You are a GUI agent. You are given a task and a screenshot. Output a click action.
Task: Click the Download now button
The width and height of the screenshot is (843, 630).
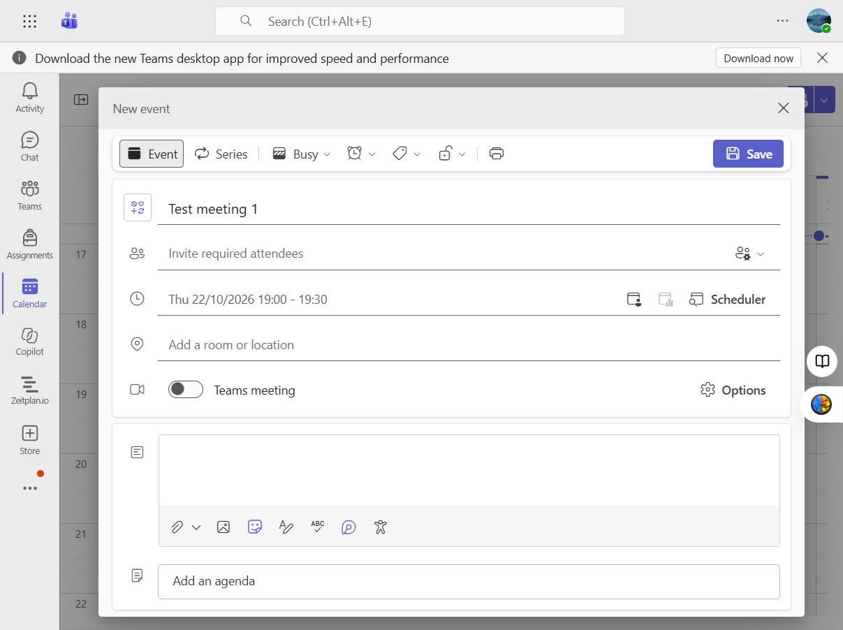[758, 58]
